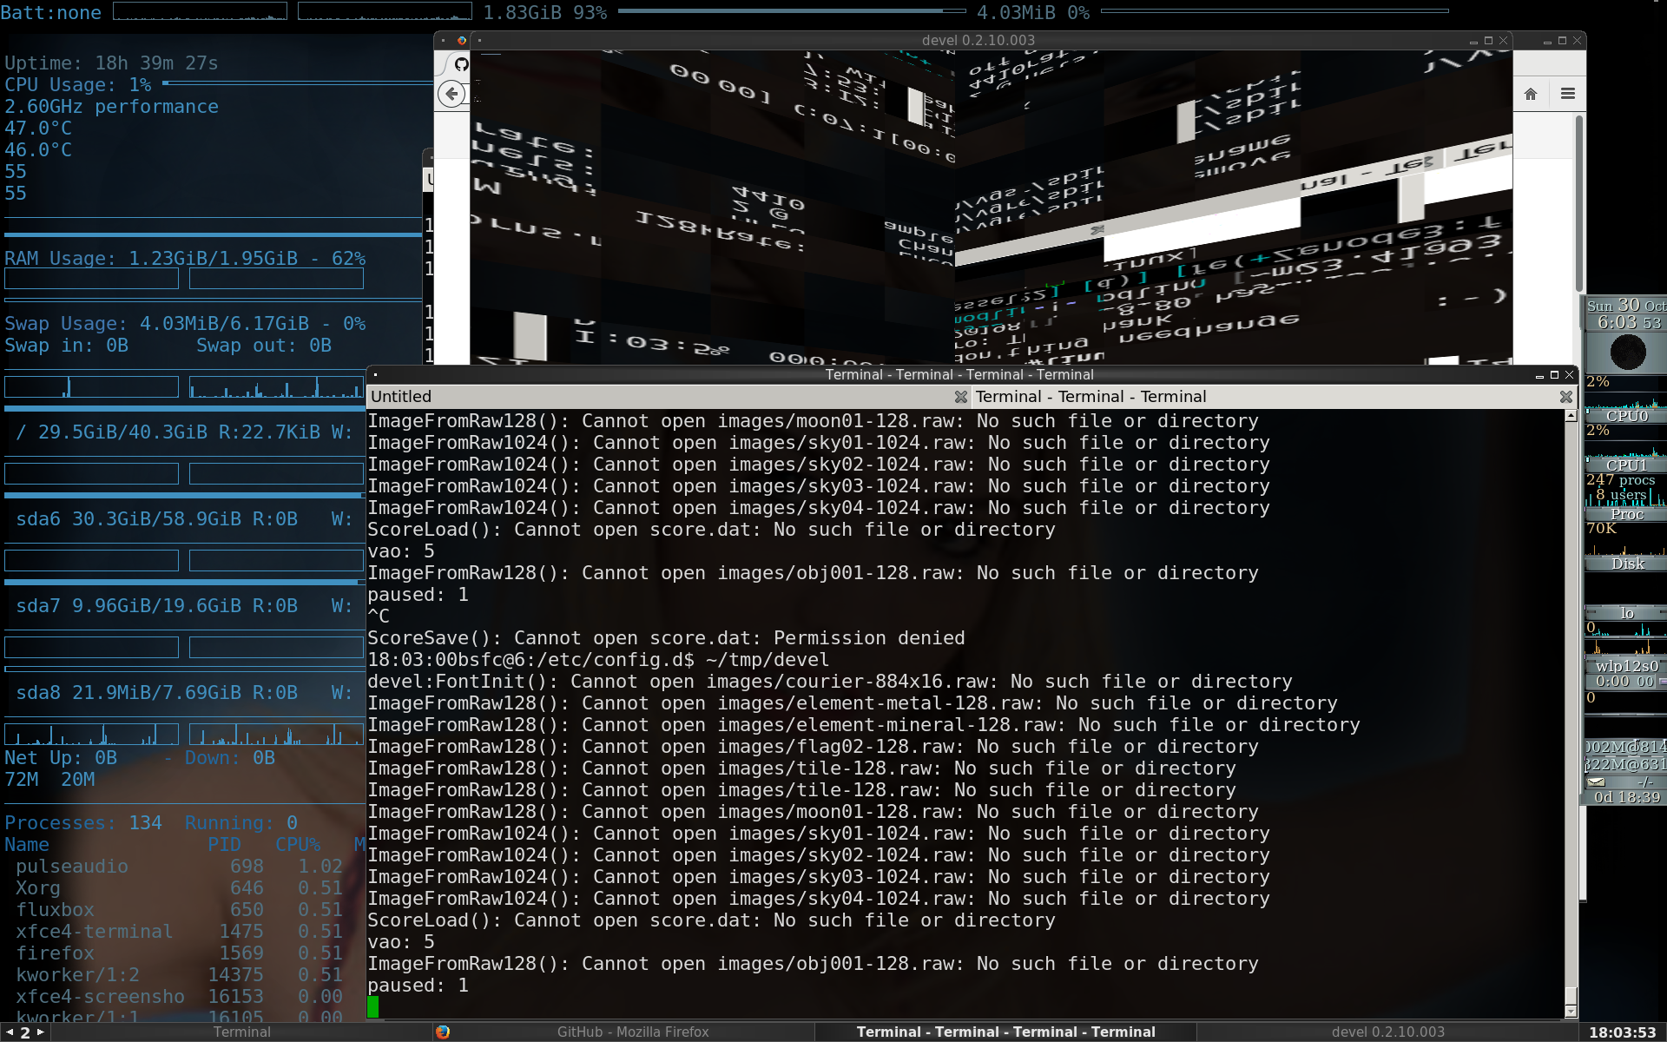Click the green terminal cursor block

coord(372,1007)
